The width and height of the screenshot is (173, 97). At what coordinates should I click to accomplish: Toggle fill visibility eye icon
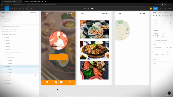pos(168,55)
